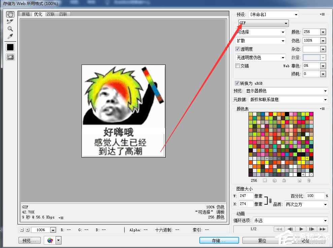Screen dimensions: 333x248
Task: Expand the 预设 preset dropdown
Action: click(x=297, y=14)
